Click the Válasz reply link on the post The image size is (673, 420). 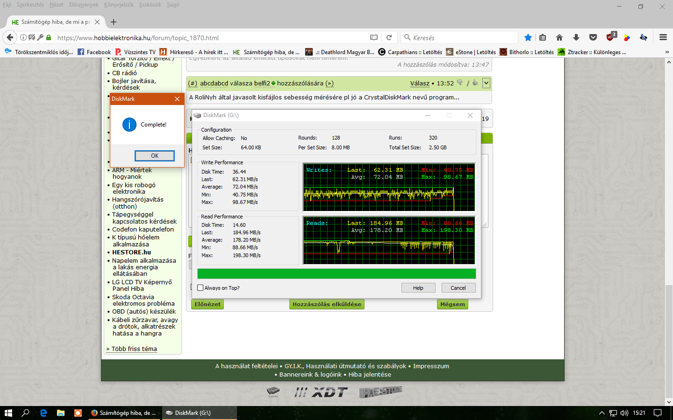pyautogui.click(x=420, y=83)
